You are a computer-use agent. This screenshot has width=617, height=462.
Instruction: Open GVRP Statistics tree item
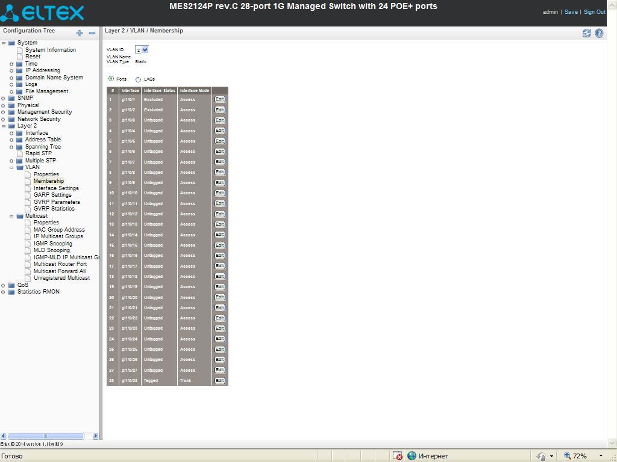(54, 209)
